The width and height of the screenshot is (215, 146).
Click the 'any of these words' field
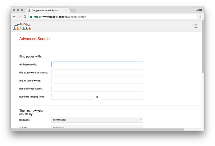(x=97, y=81)
